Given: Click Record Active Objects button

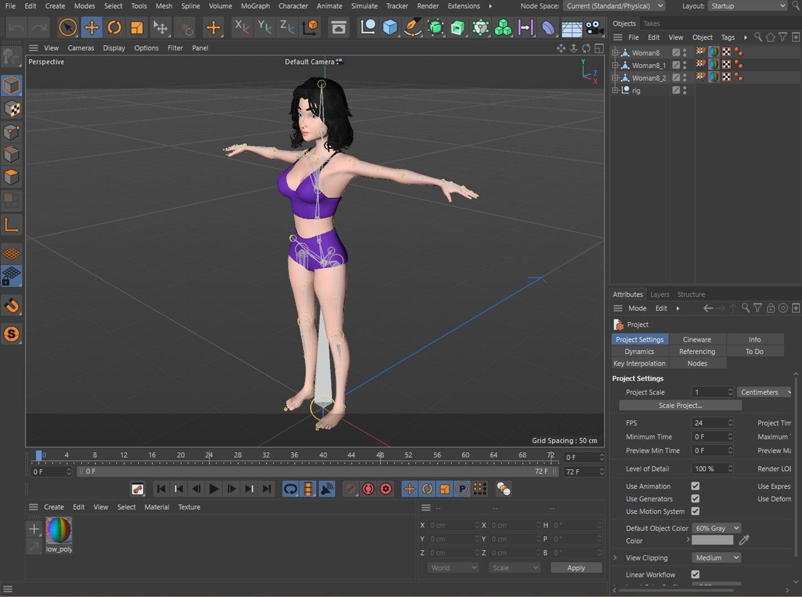Looking at the screenshot, I should point(350,489).
